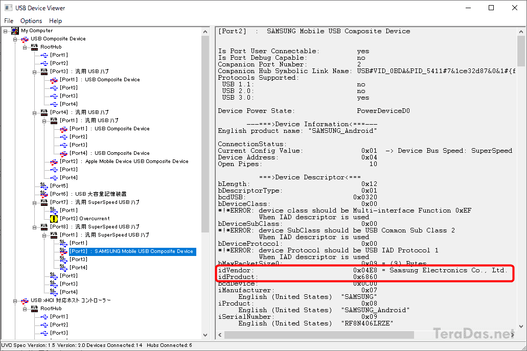The width and height of the screenshot is (527, 351).
Task: Click the hub icon beside [Port1] : 汎用 USB ハブ
Action: 54,121
